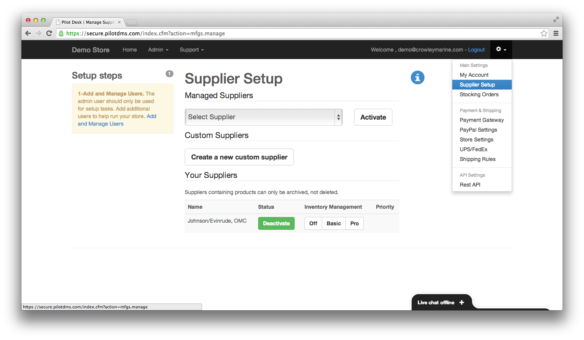Deactivate the Johnson/Evinrude, OMC supplier

[x=276, y=223]
